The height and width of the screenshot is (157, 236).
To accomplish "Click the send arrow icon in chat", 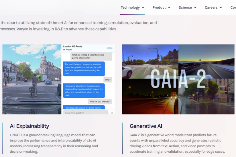I will point(112,113).
